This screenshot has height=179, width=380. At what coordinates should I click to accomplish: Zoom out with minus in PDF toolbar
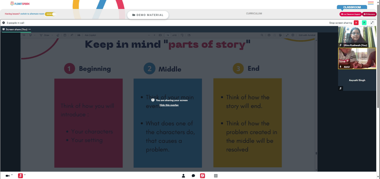tap(149, 35)
